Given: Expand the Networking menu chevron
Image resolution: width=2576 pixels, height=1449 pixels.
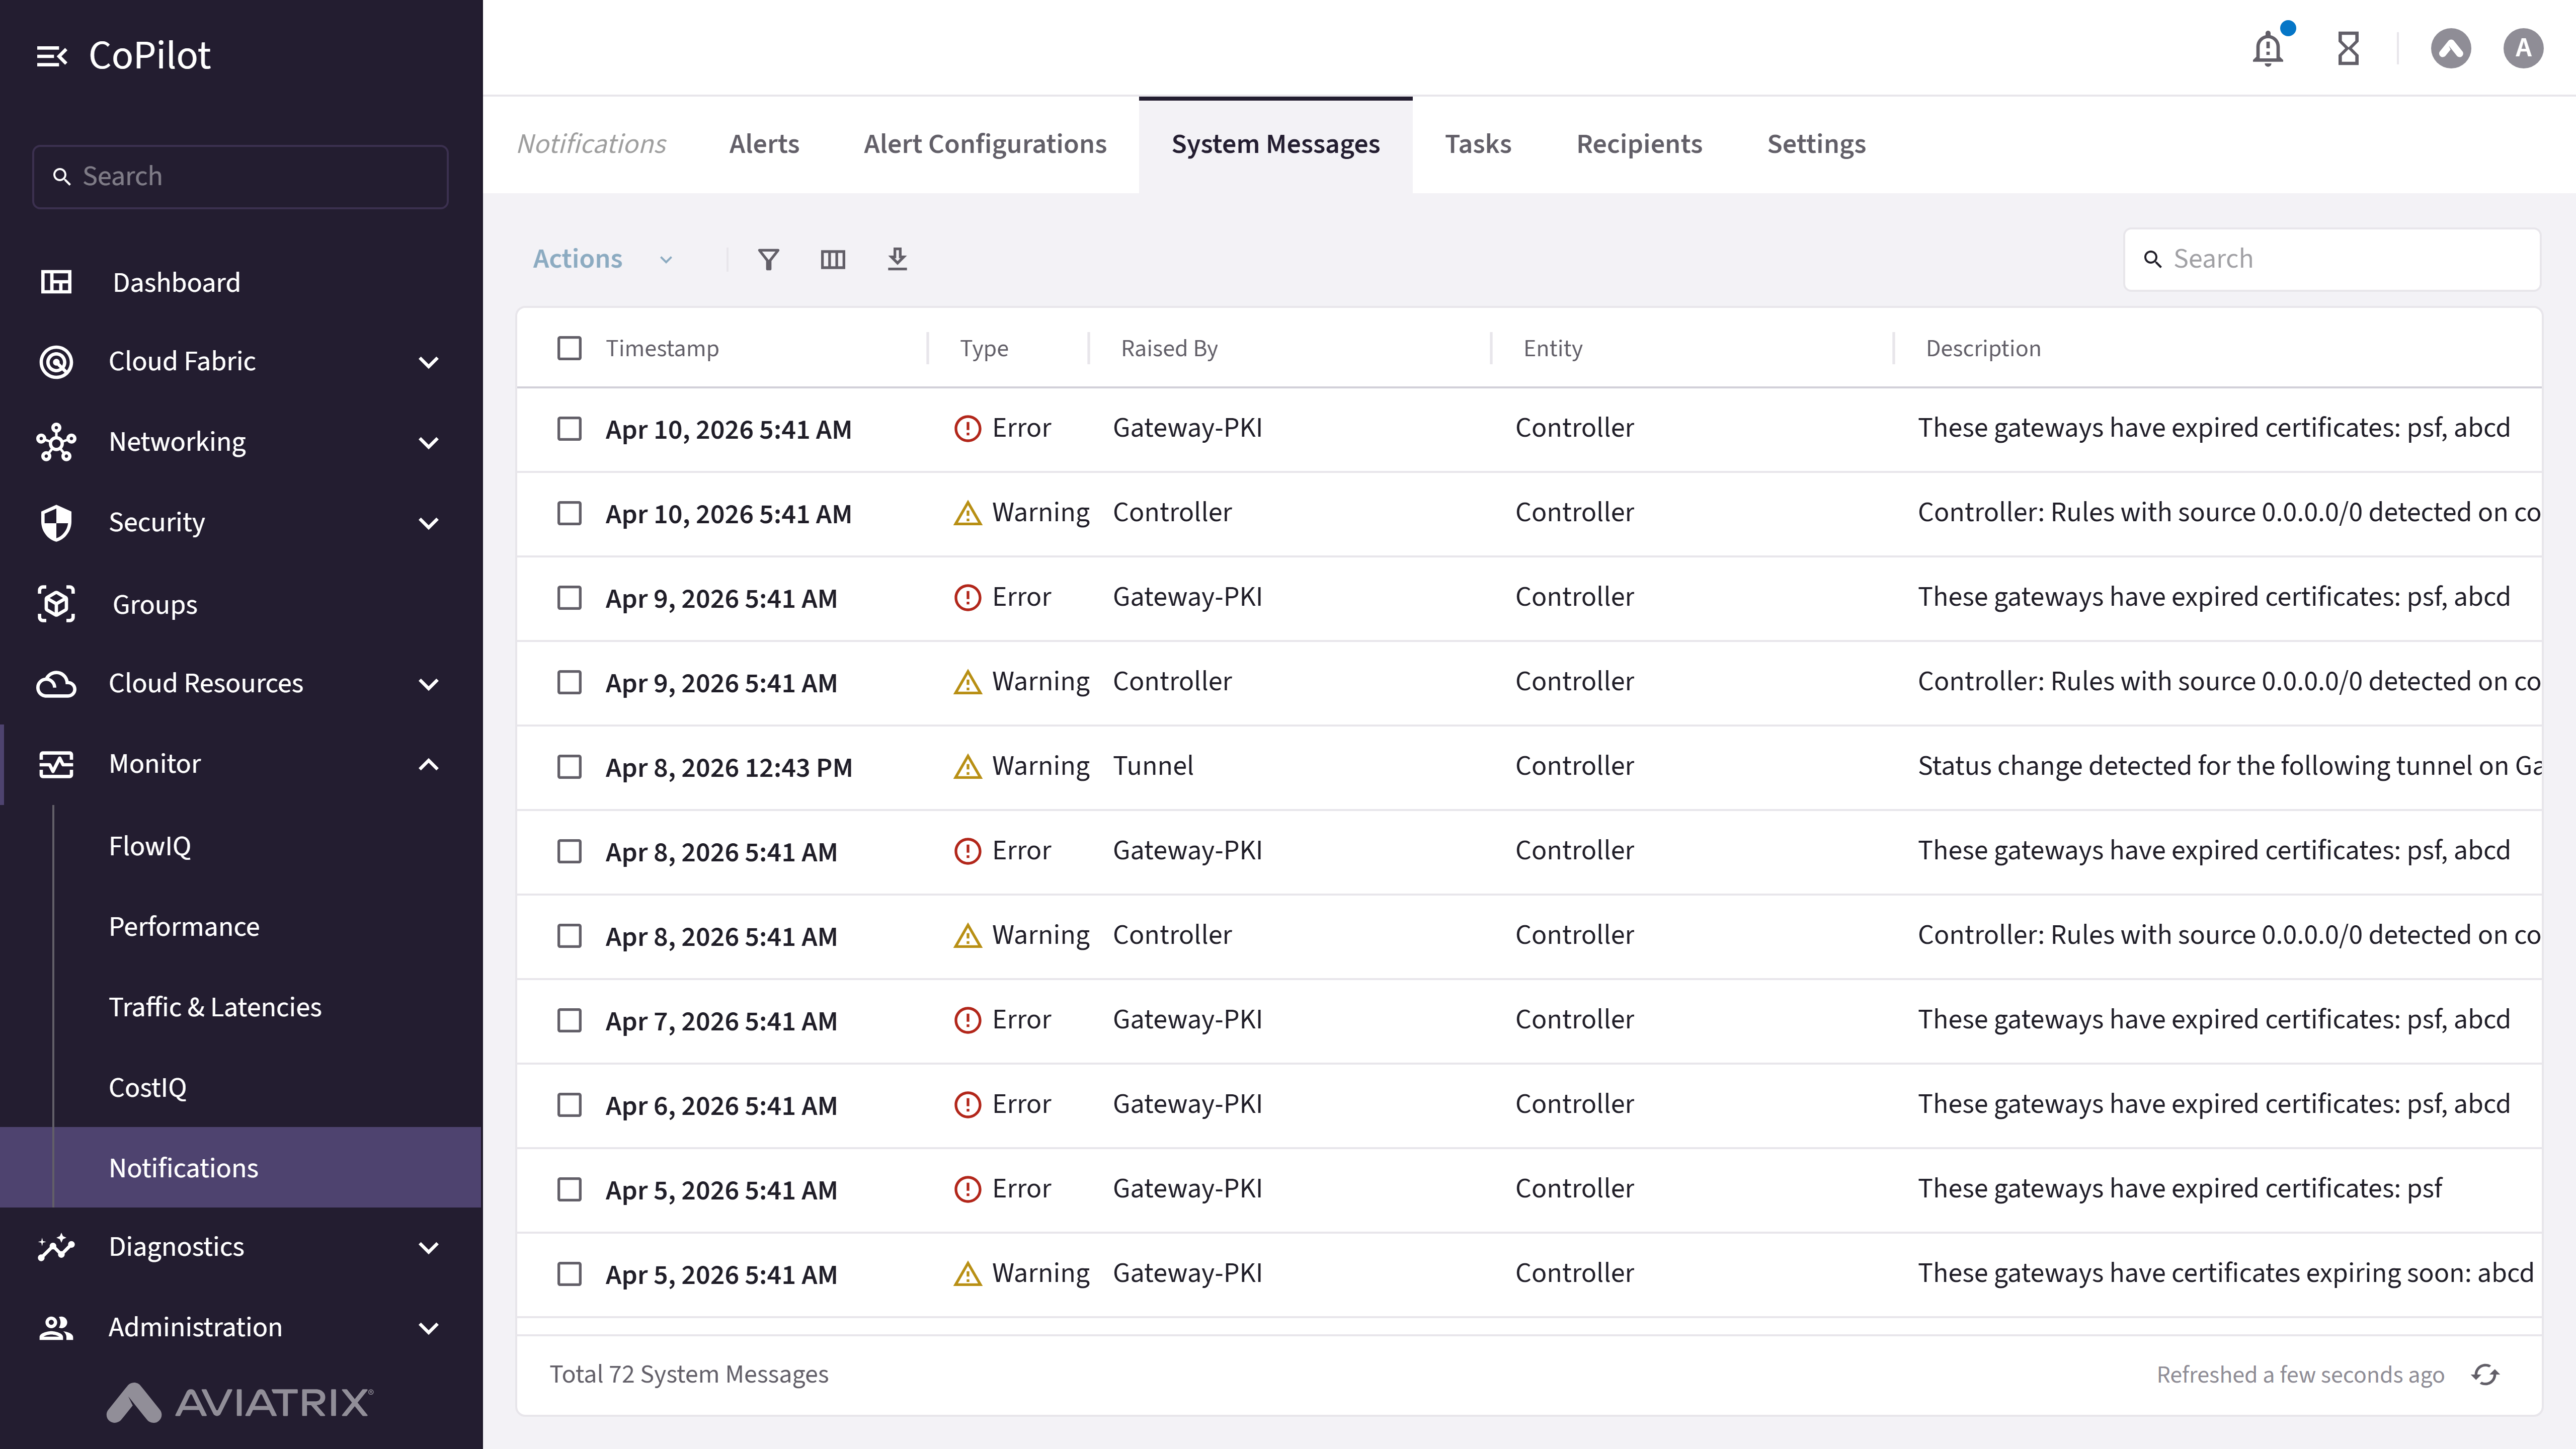Looking at the screenshot, I should coord(429,443).
